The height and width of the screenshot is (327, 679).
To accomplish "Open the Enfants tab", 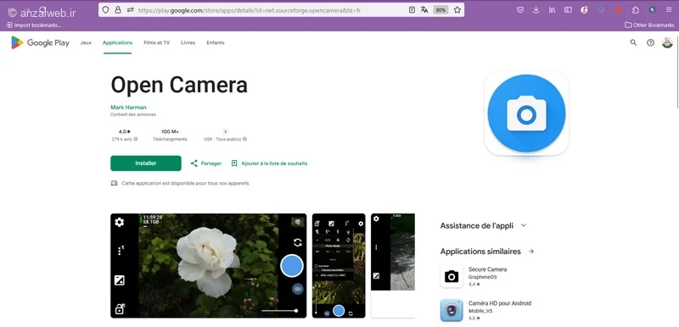I will point(216,42).
